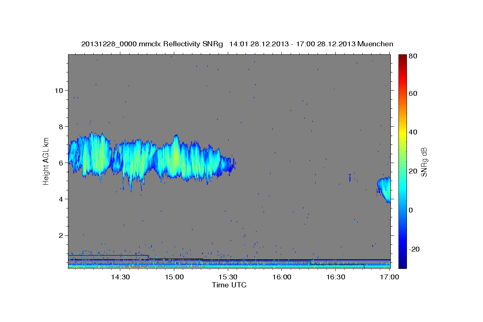Click the height tick label 2

click(x=61, y=235)
